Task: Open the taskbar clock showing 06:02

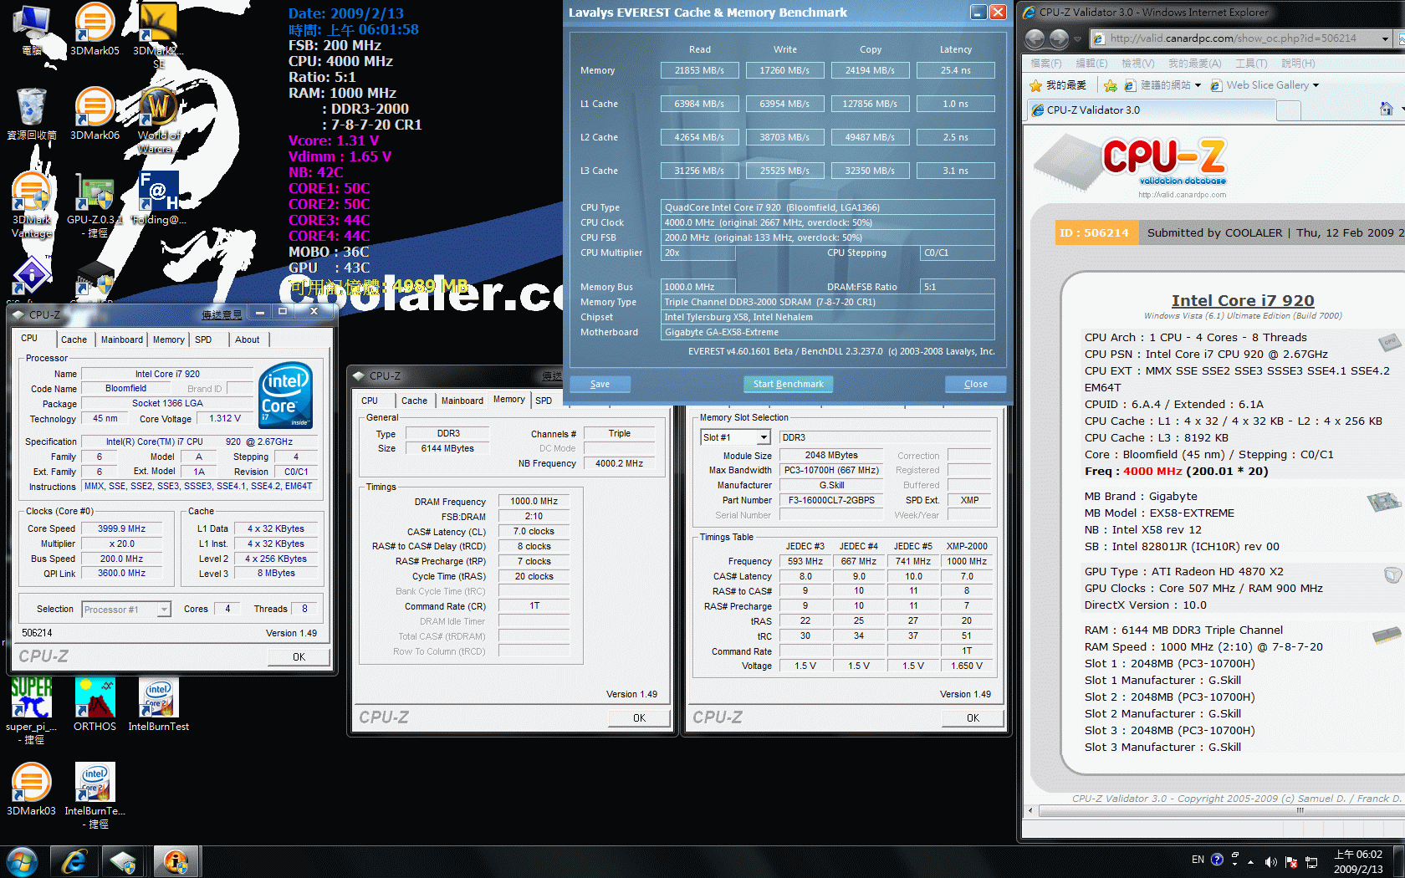Action: point(1358,861)
